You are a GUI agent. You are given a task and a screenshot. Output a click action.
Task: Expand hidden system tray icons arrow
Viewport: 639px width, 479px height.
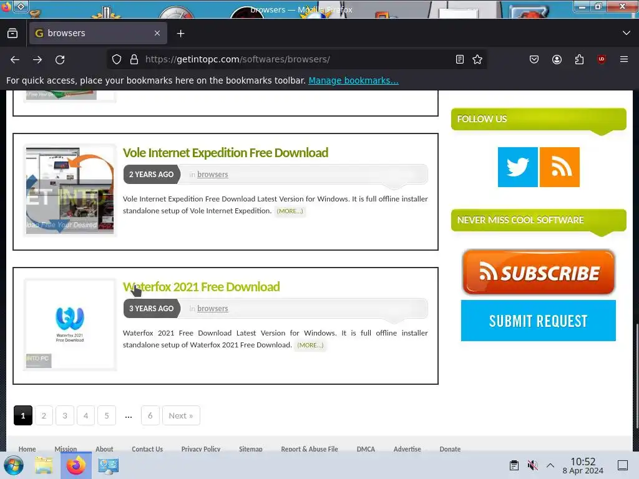(550, 465)
